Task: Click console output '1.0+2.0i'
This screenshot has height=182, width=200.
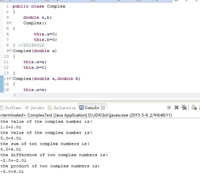Action: coord(11,127)
